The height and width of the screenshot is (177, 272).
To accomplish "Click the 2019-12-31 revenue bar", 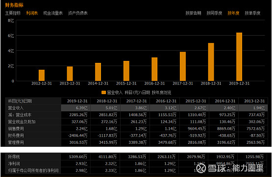I will point(239,57).
